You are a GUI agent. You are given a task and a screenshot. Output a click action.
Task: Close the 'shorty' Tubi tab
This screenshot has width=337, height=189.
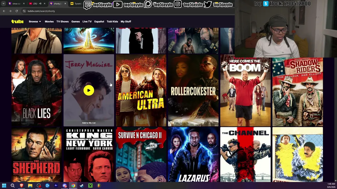point(65,4)
